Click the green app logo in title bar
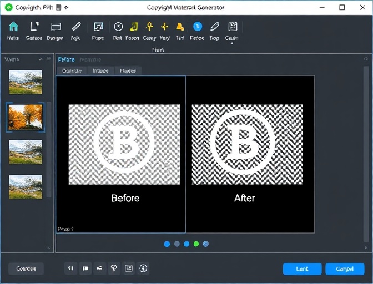Screen dimensions: 373x284 [8, 7]
